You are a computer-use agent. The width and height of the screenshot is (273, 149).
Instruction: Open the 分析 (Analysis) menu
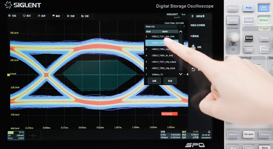(84, 16)
